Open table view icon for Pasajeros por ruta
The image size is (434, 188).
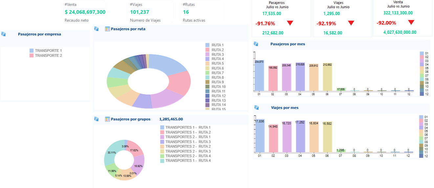pos(107,29)
